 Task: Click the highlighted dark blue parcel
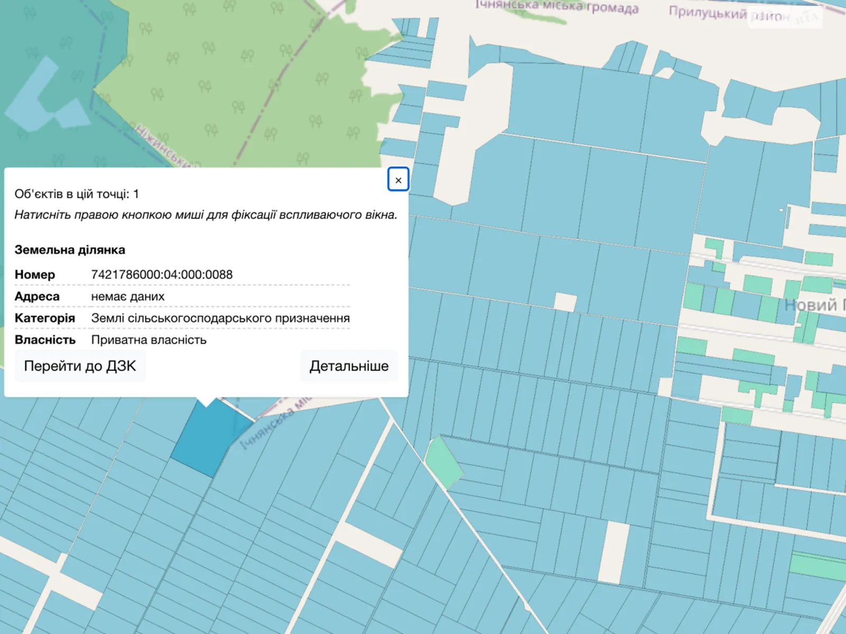click(x=209, y=439)
